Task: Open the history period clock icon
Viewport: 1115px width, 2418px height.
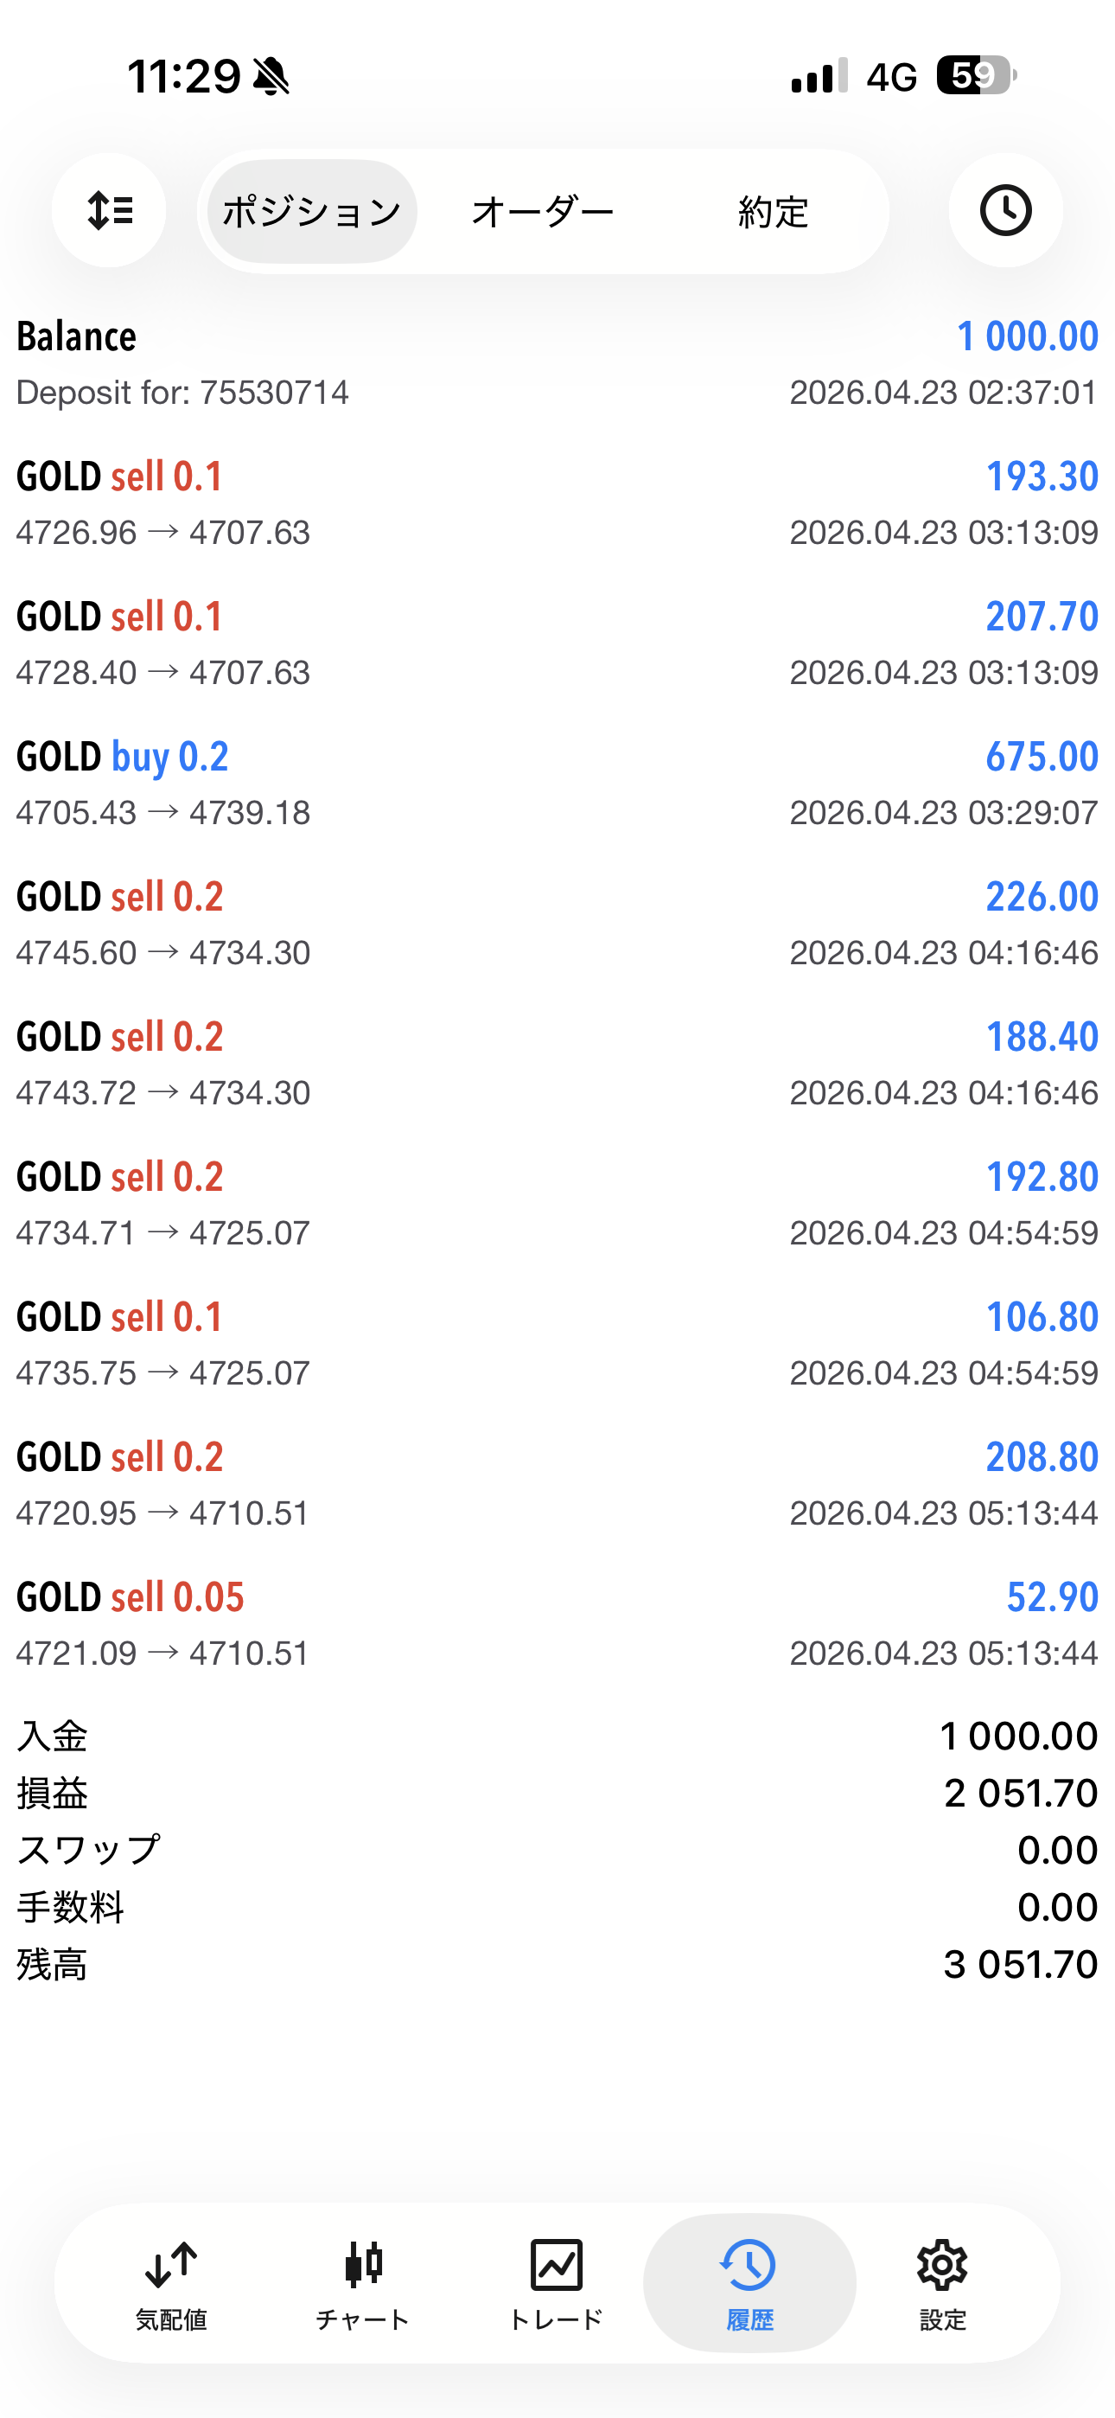Action: click(1005, 210)
